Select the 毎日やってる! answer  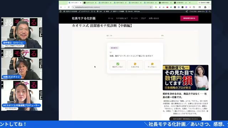tap(118, 65)
